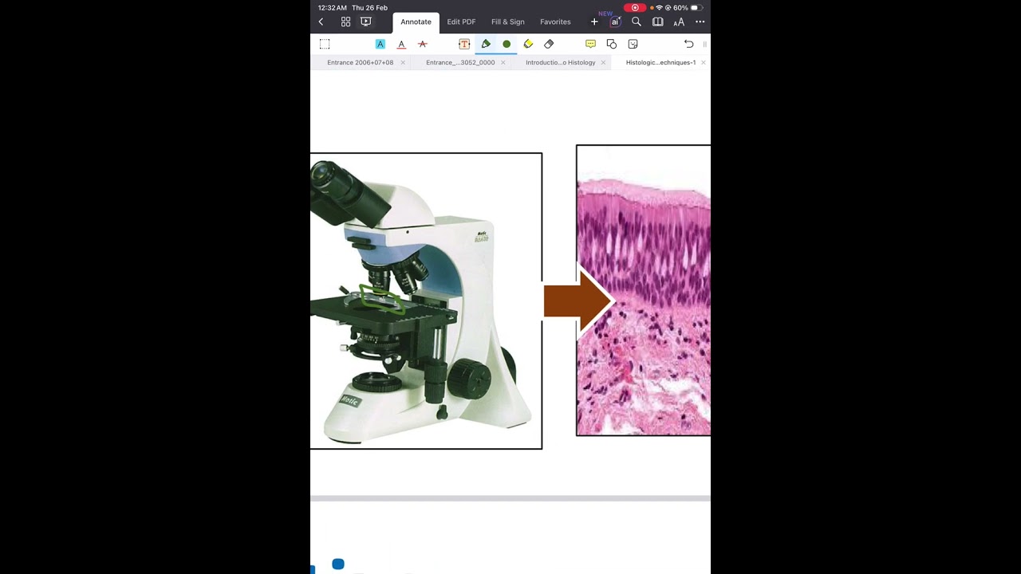Tap the battery percentage indicator

[680, 8]
